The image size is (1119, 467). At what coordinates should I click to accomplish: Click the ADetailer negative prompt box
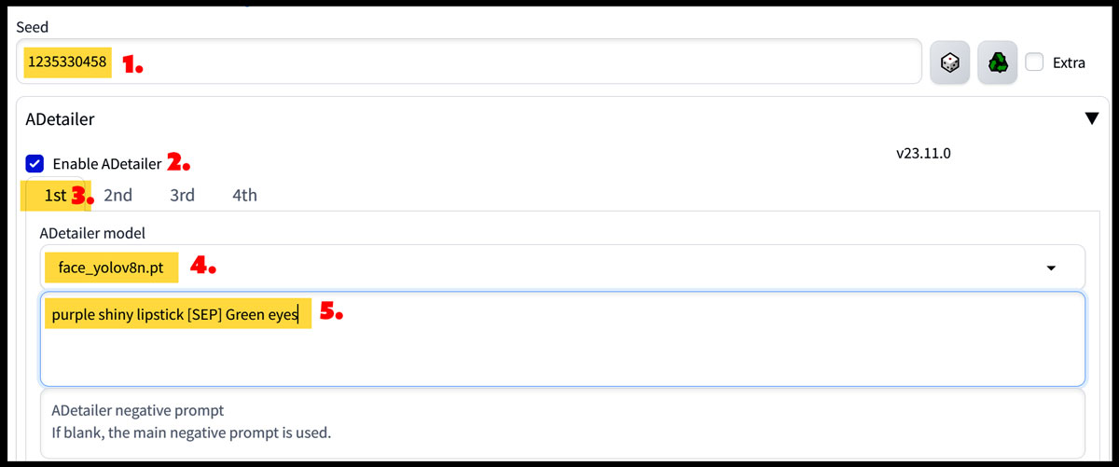pos(559,421)
